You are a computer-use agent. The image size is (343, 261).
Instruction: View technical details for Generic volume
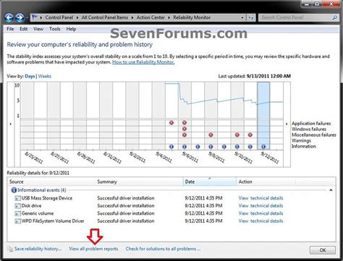[x=261, y=213]
